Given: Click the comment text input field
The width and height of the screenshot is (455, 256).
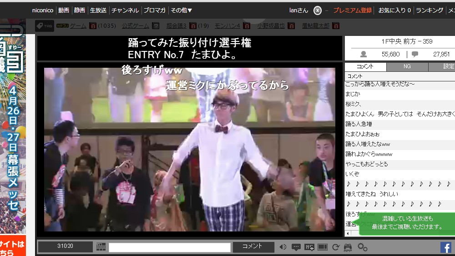Looking at the screenshot, I should 170,247.
